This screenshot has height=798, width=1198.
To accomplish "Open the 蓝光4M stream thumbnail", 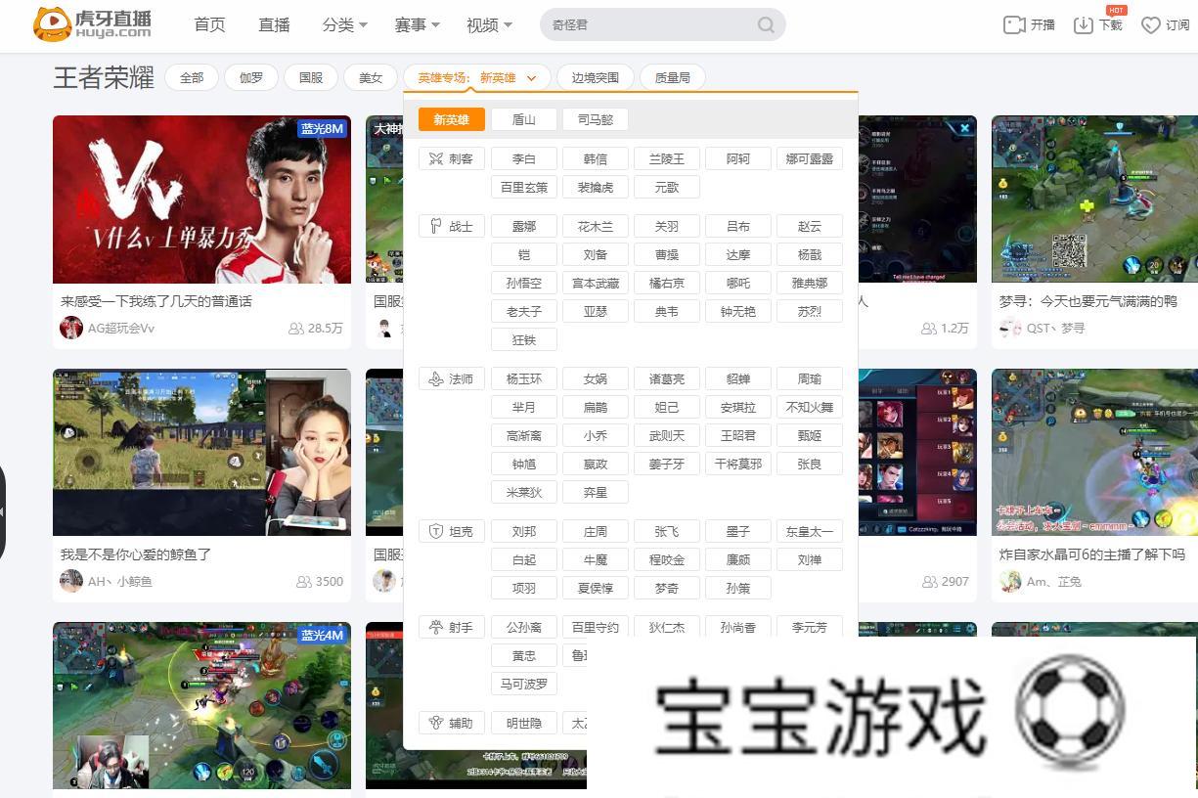I will click(x=201, y=705).
